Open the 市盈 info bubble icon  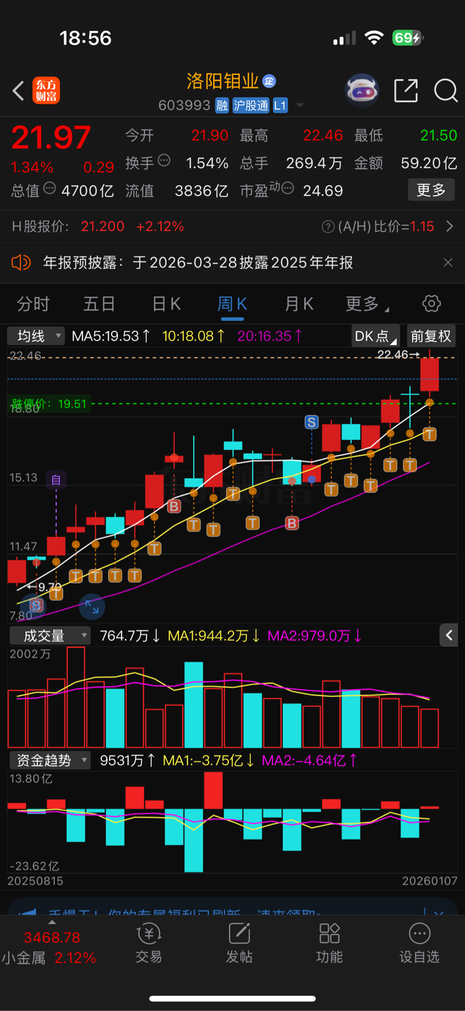[288, 188]
